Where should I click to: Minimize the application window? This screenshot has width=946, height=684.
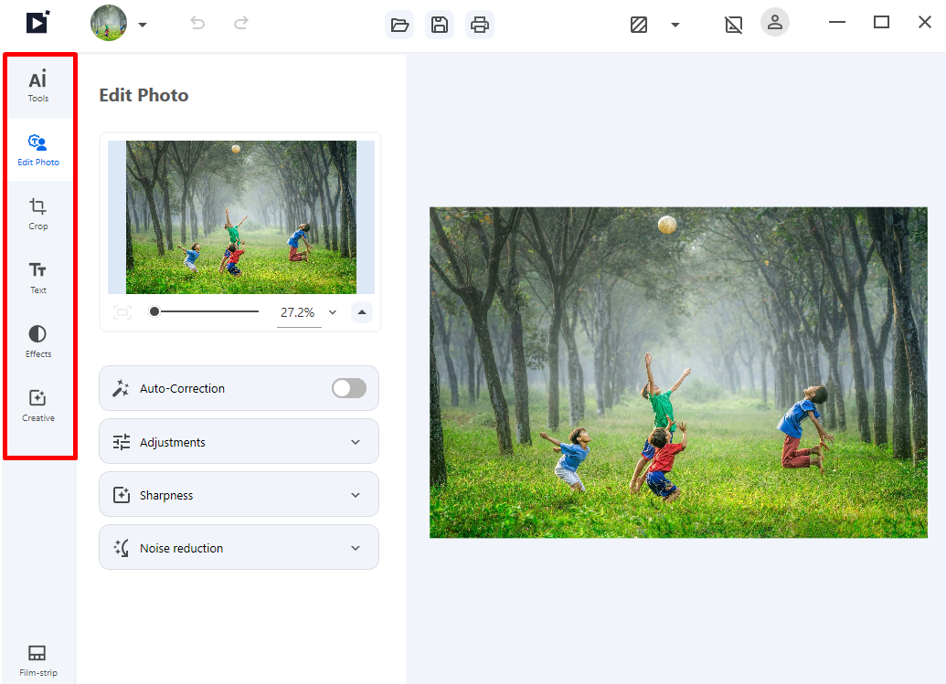tap(837, 22)
